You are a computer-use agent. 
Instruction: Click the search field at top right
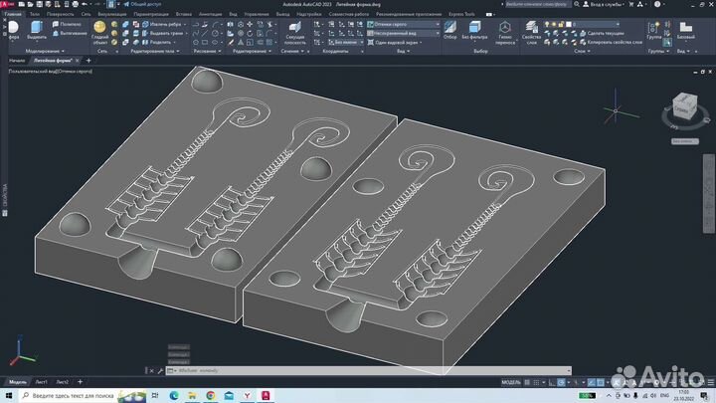point(537,4)
